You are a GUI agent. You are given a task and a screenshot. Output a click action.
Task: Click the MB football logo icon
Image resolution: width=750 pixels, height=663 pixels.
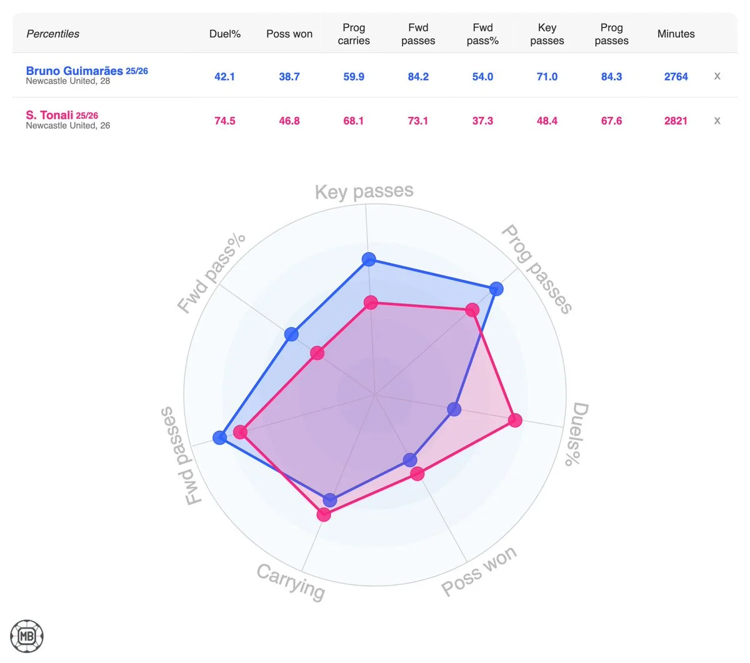(27, 636)
